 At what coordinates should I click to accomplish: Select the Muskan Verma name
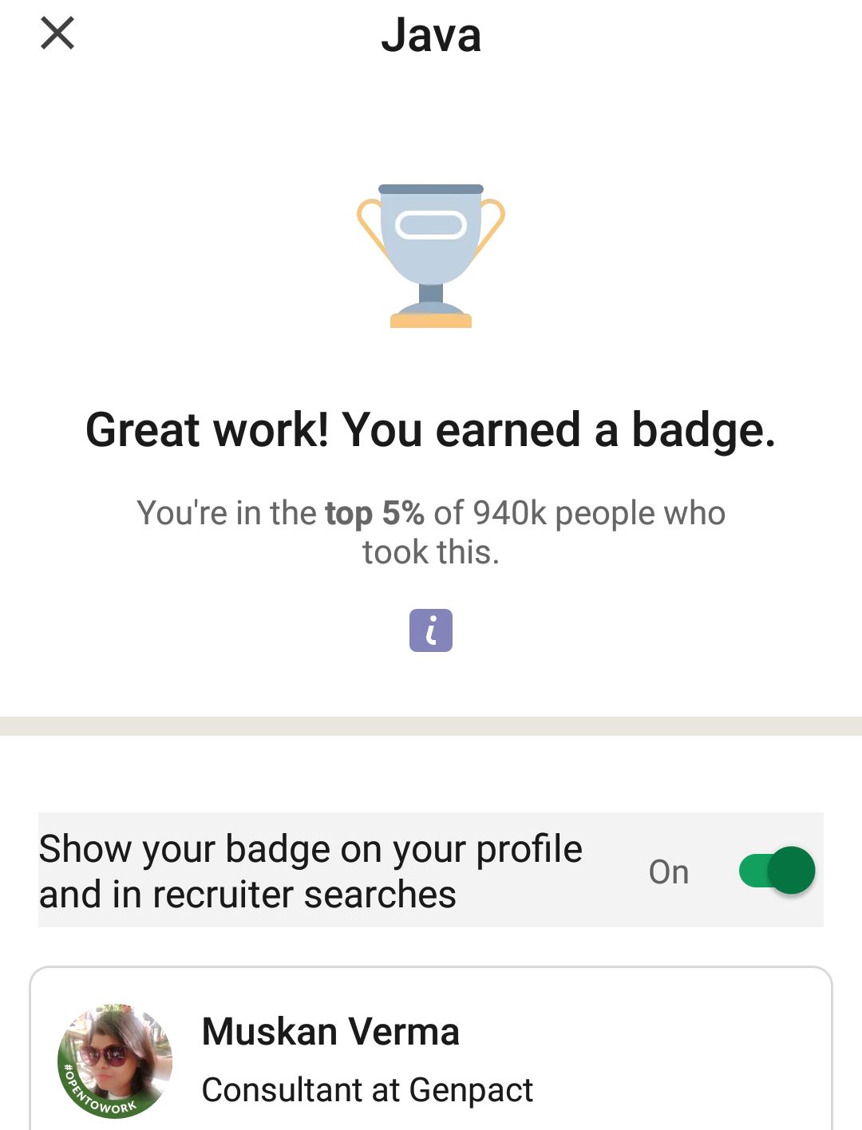point(330,1031)
